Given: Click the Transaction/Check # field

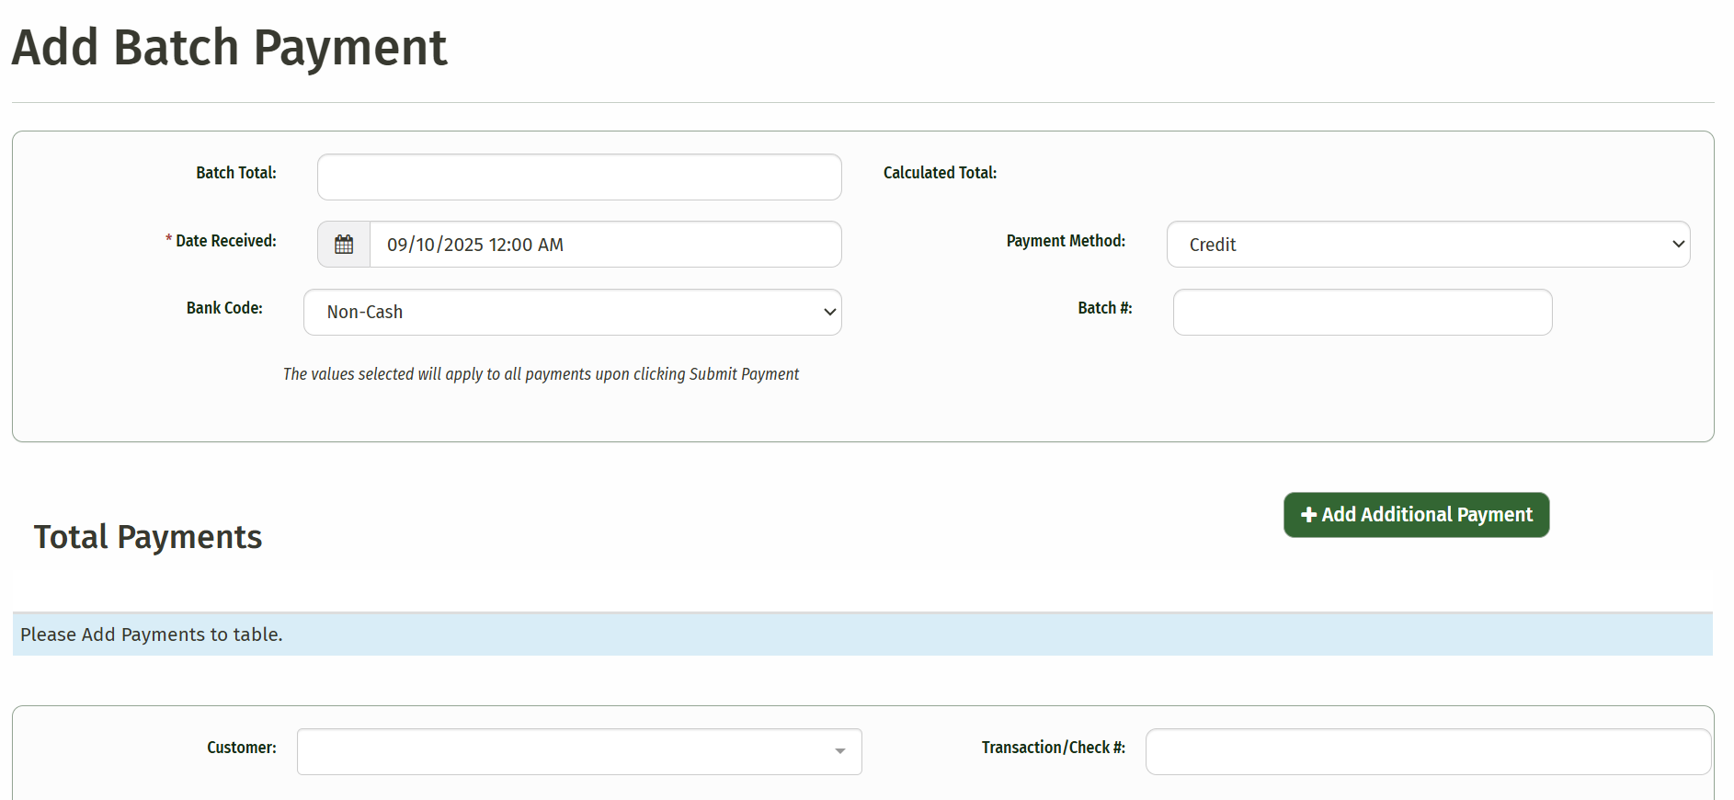Looking at the screenshot, I should click(1427, 752).
